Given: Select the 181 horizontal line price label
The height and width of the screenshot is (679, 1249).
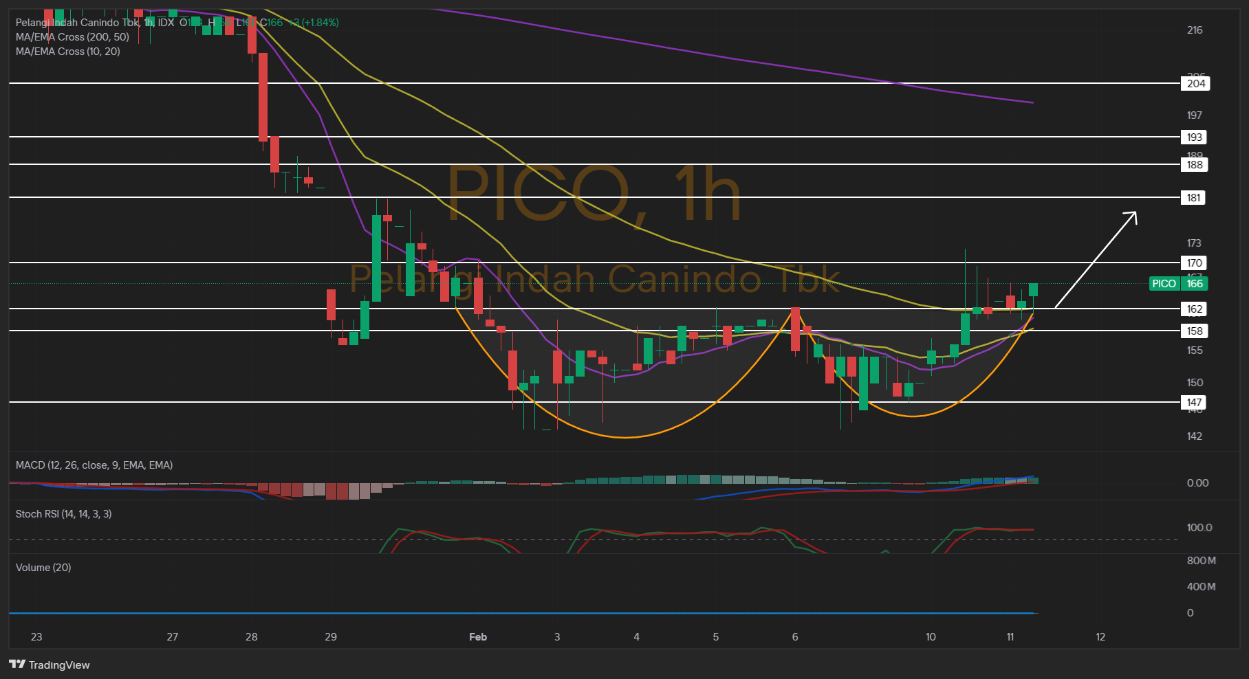Looking at the screenshot, I should click(x=1193, y=198).
